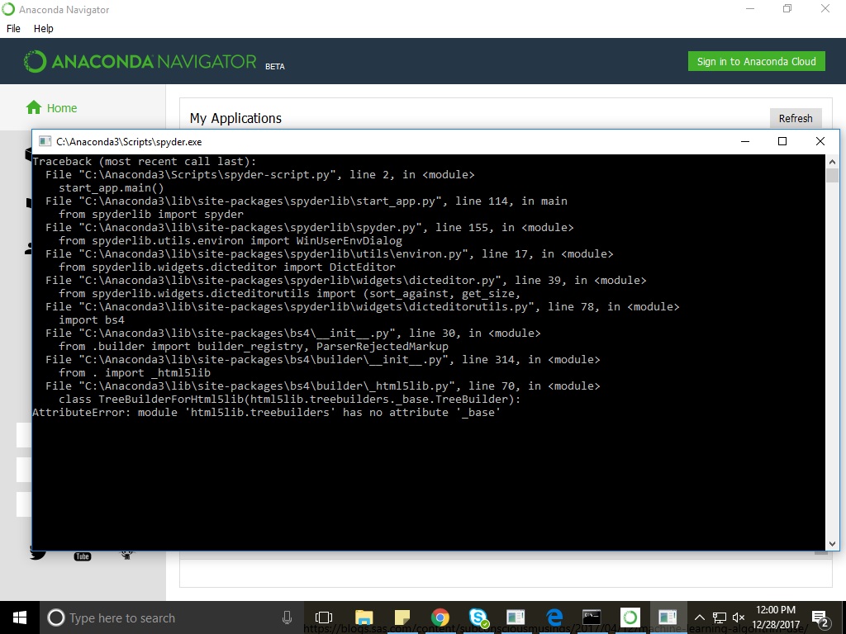The width and height of the screenshot is (846, 634).
Task: Mute audio via the speaker icon
Action: [x=738, y=617]
